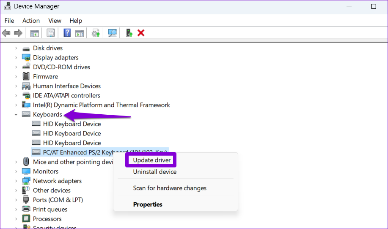Viewport: 388px width, 229px height.
Task: Open the Help menu
Action: pos(76,21)
